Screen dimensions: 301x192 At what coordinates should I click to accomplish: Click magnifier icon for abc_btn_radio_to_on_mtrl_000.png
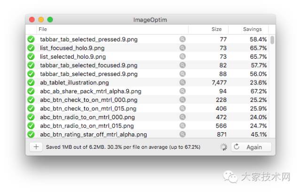tap(182, 117)
